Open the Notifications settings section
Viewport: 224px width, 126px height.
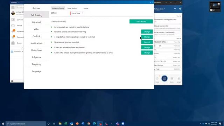coord(36,43)
